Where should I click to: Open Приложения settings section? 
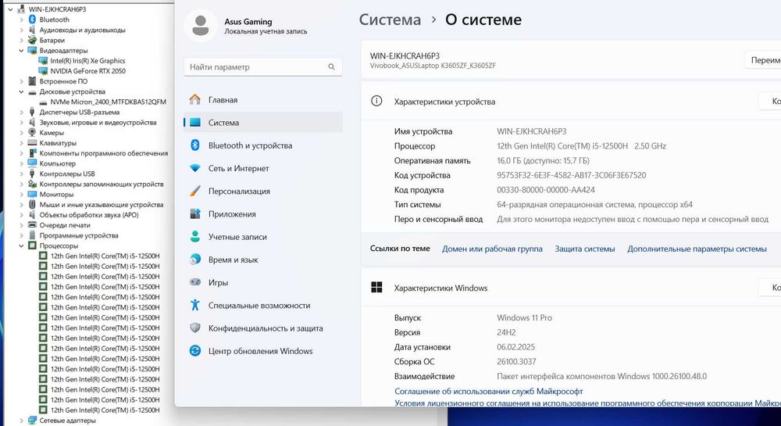tap(263, 213)
